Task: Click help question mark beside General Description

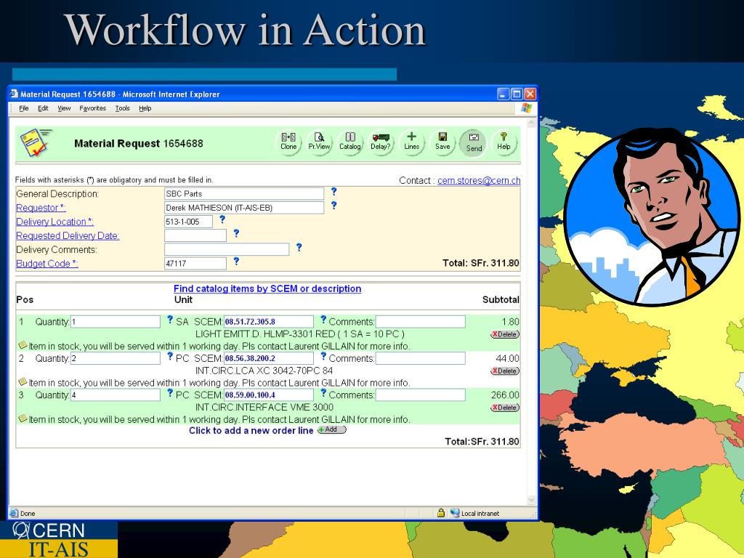Action: (x=334, y=191)
